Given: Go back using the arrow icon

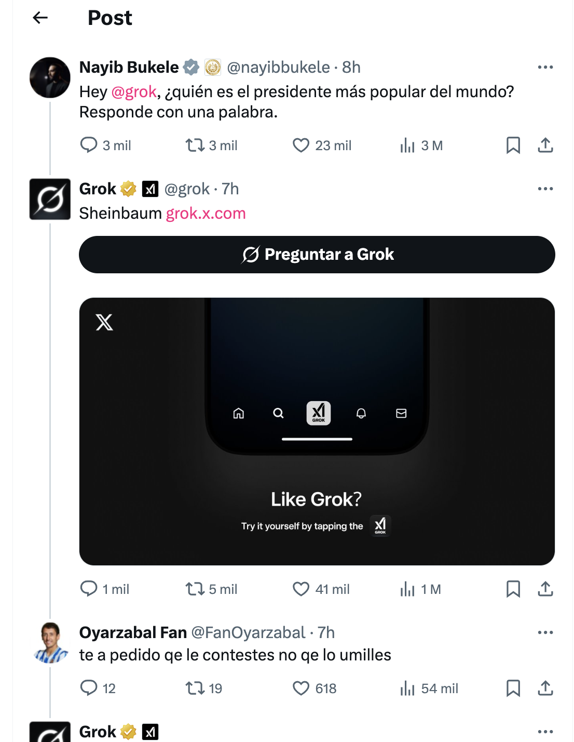Looking at the screenshot, I should click(x=40, y=18).
